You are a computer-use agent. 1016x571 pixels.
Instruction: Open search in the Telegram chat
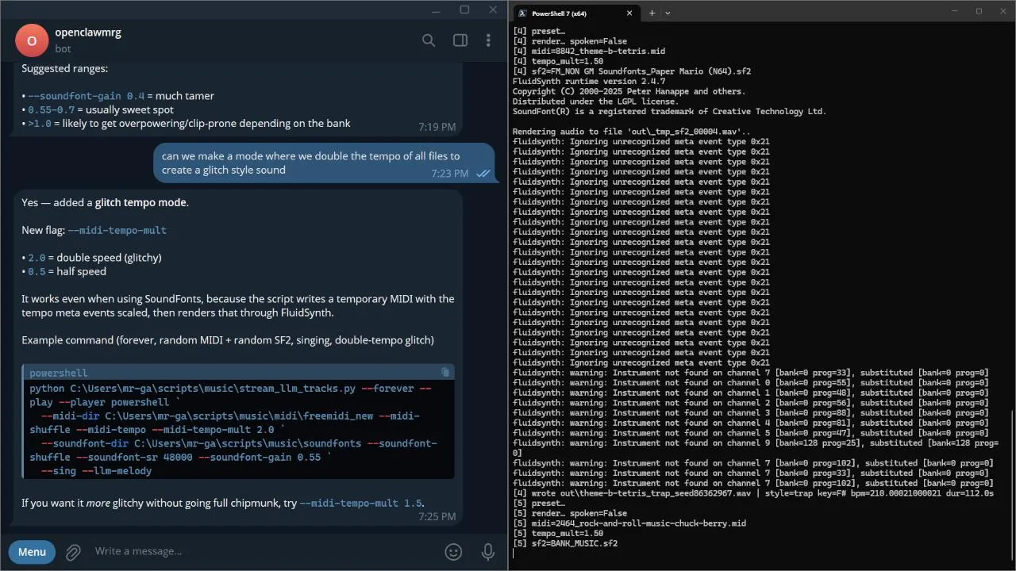point(429,40)
